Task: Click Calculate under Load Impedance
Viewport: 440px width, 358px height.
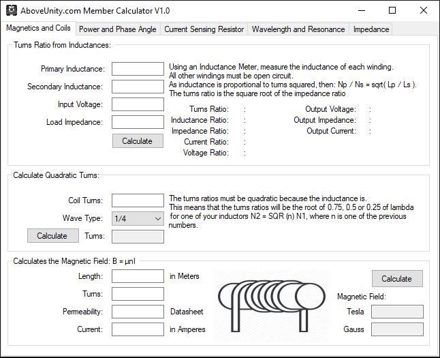Action: [138, 140]
